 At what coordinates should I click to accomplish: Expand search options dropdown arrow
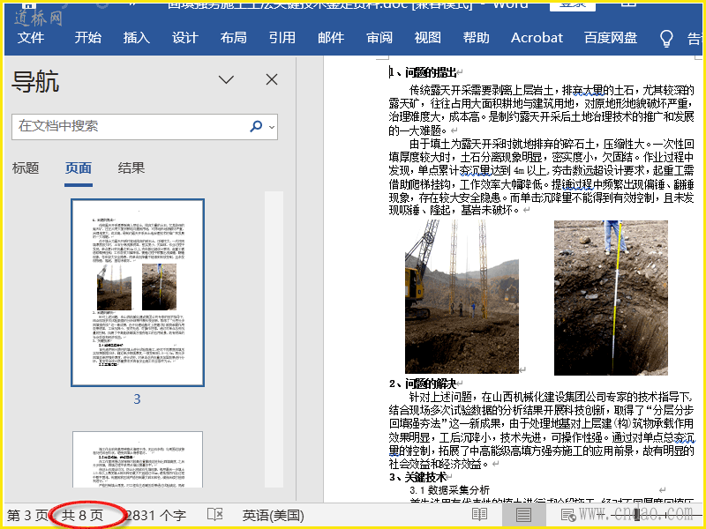[272, 126]
